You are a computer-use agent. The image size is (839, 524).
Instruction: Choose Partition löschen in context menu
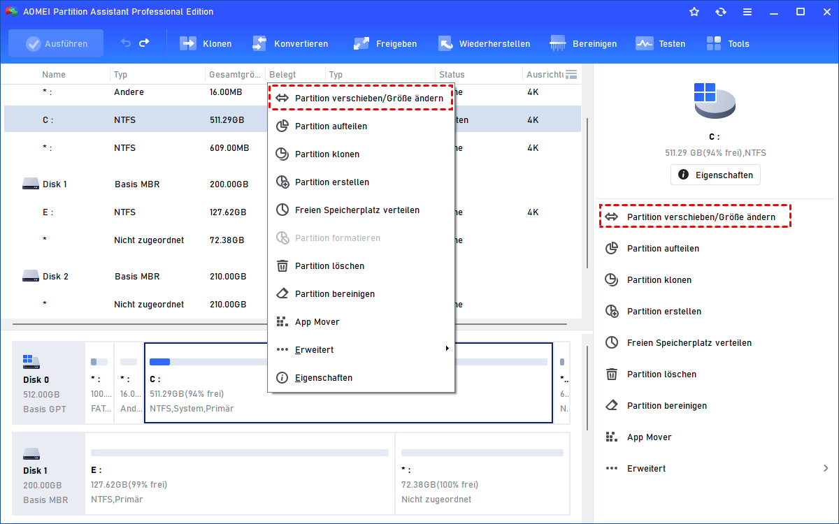point(361,266)
